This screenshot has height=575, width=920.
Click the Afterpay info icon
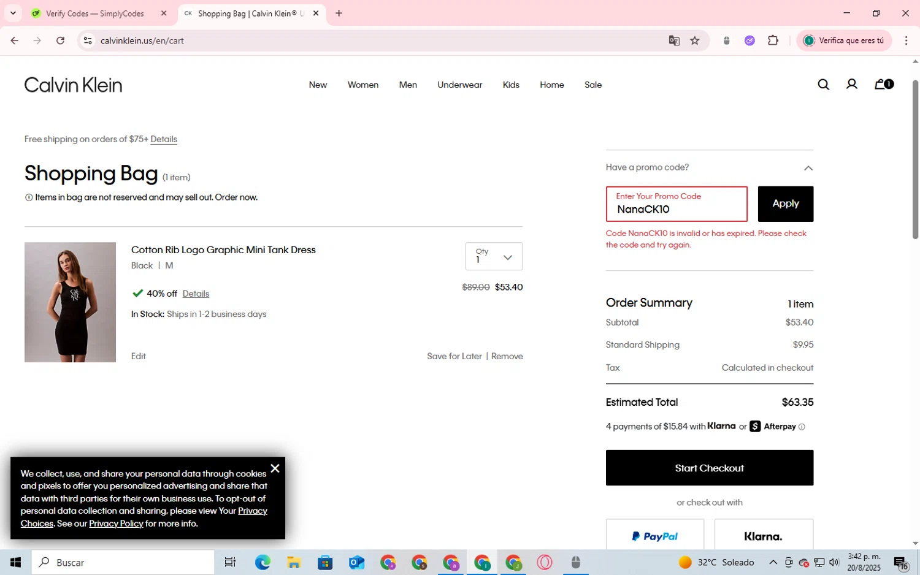[x=802, y=427]
